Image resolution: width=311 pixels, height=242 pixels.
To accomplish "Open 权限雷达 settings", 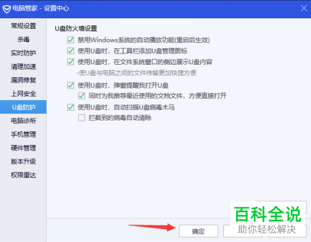I will point(23,175).
